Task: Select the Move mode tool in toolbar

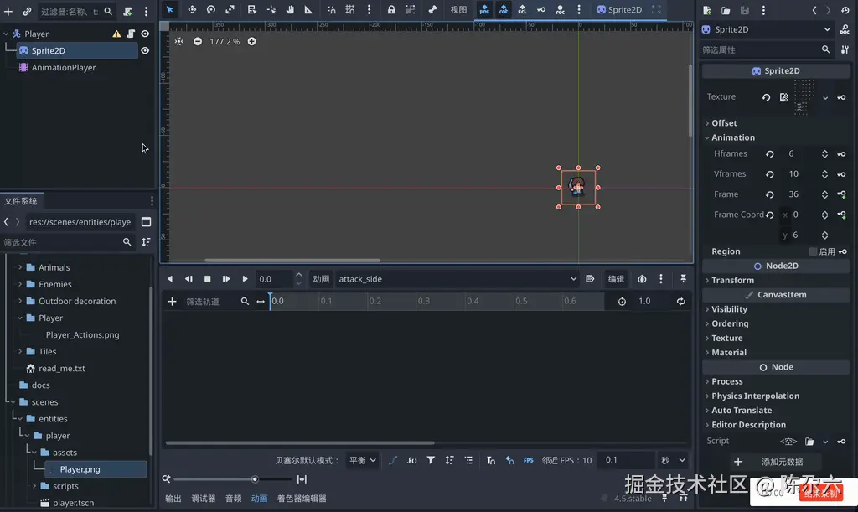Action: pyautogui.click(x=192, y=10)
